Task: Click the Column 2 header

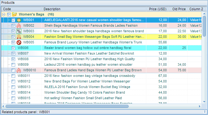Action: [197, 9]
